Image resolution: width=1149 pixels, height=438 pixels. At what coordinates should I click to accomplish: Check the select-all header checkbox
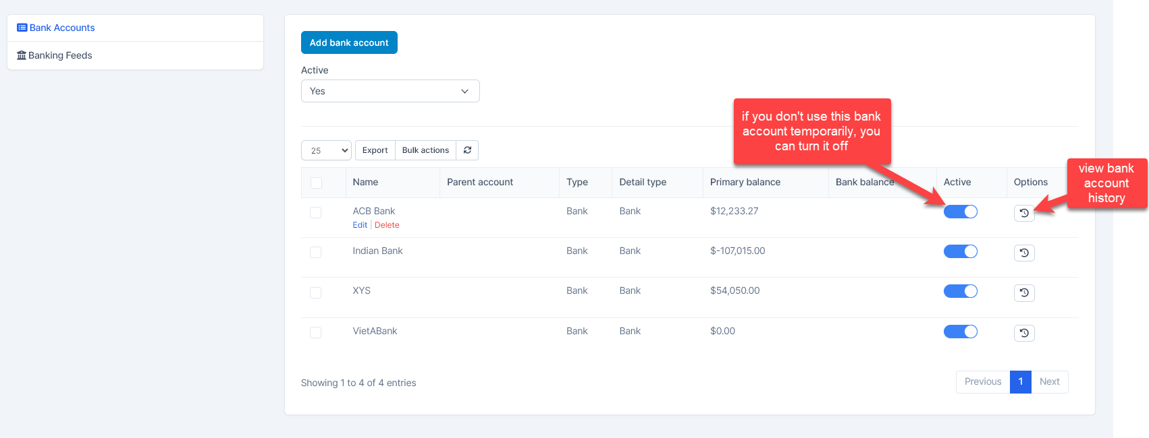tap(316, 183)
